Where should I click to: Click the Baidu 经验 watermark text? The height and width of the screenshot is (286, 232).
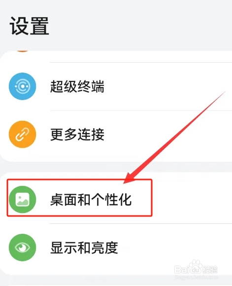pos(210,269)
